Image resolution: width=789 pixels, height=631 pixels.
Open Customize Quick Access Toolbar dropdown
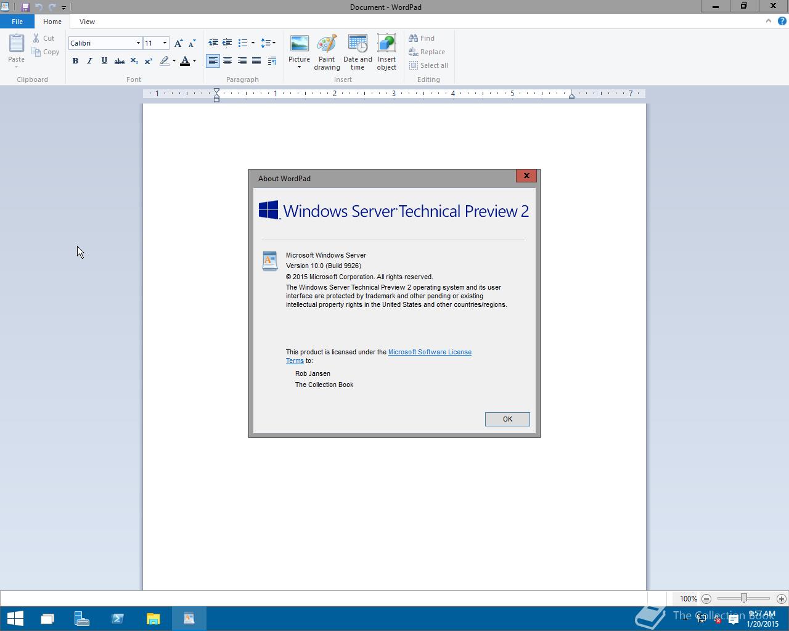[63, 8]
